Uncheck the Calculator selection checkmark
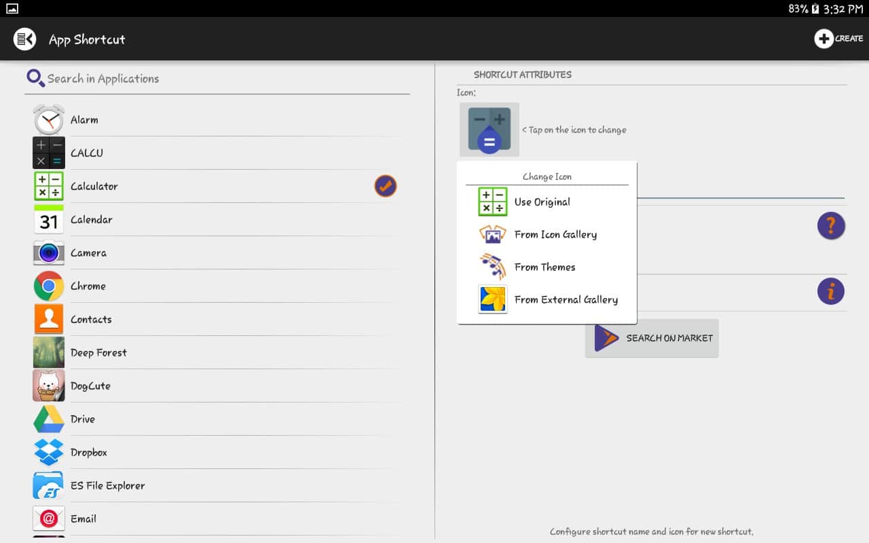 pos(385,186)
